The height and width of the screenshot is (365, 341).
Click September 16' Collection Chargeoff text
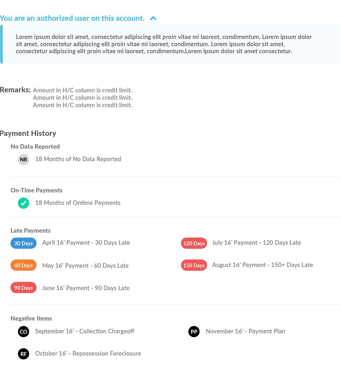click(85, 331)
